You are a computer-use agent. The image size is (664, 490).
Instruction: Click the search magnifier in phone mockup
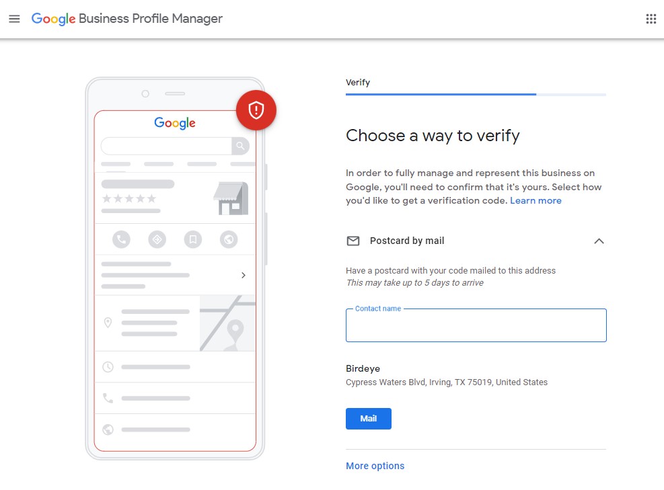pos(240,146)
